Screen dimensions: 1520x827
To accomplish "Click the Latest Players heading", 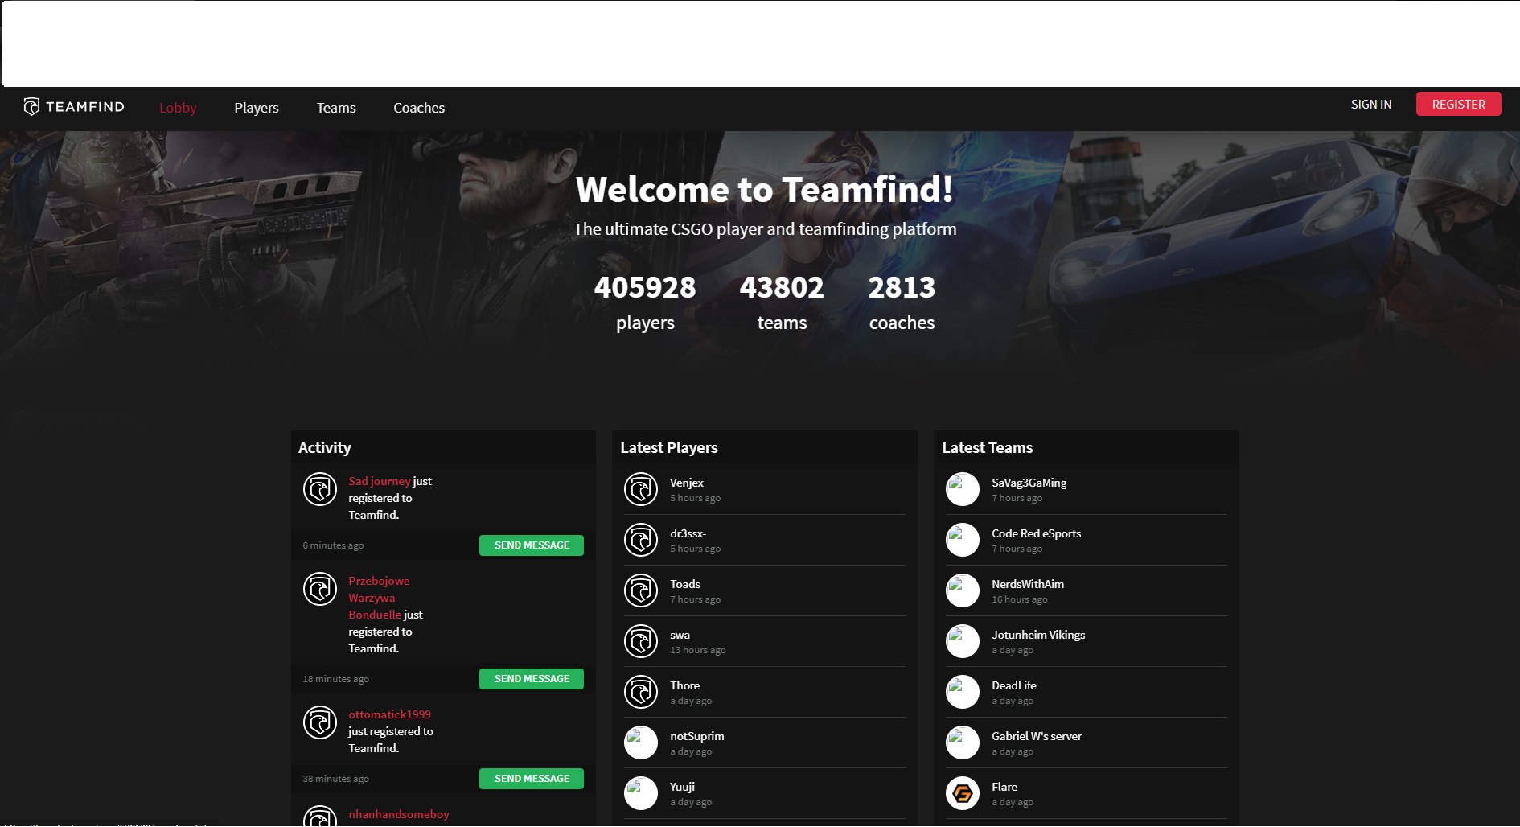I will coord(669,447).
